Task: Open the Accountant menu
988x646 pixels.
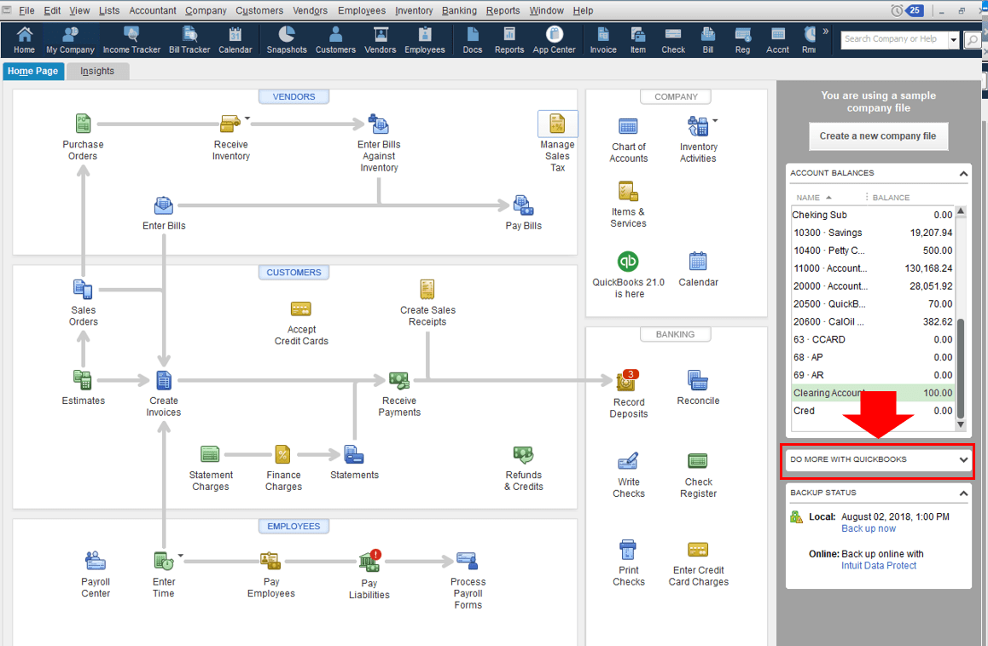Action: 153,10
